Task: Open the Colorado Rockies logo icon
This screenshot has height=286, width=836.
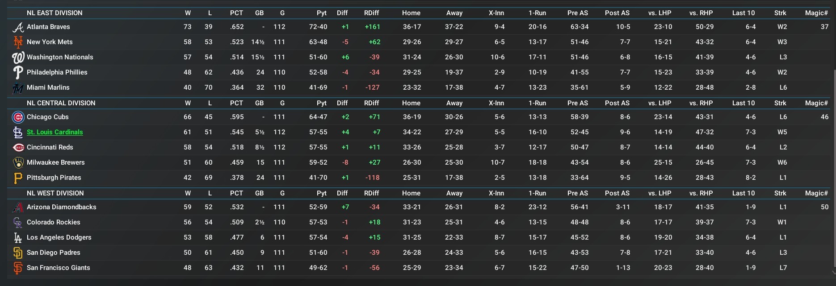Action: coord(18,223)
